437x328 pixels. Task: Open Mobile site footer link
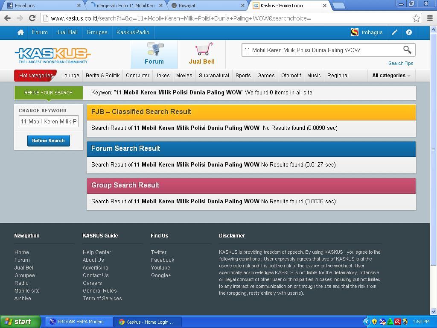pyautogui.click(x=27, y=290)
